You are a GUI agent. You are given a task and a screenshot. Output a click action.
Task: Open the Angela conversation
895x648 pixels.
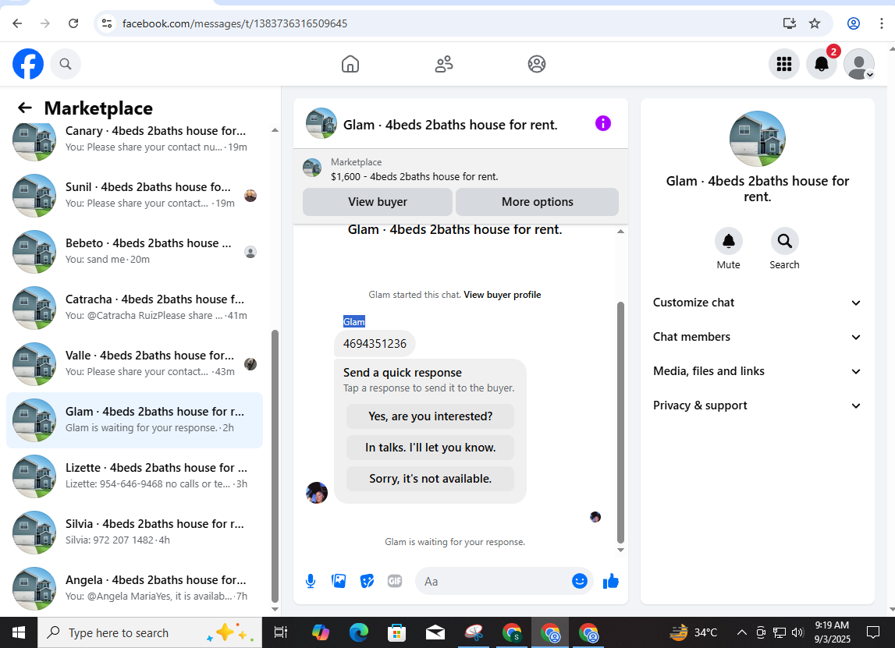[135, 588]
